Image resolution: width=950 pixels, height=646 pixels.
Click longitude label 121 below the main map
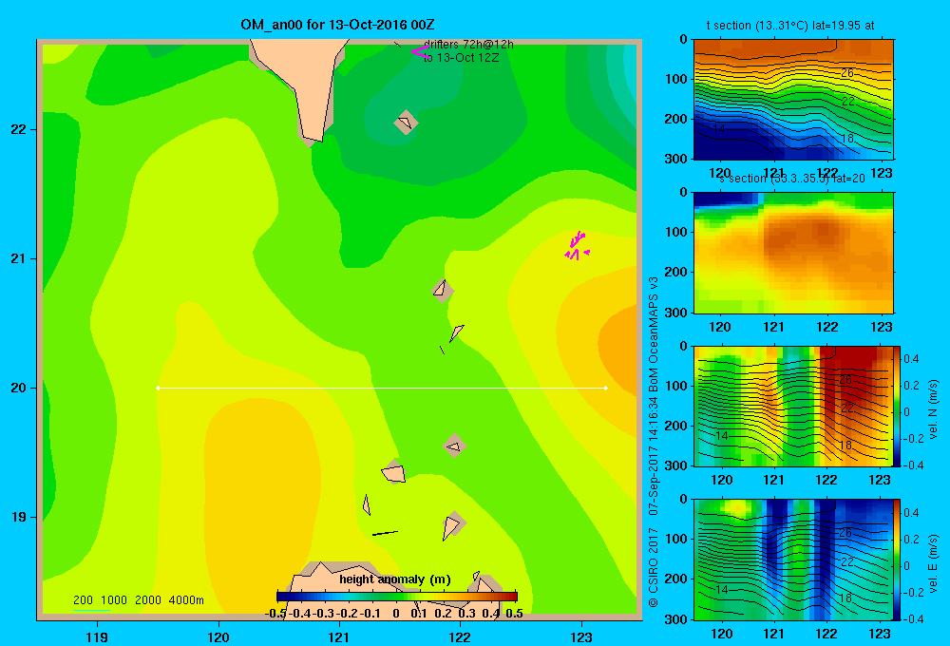(339, 636)
